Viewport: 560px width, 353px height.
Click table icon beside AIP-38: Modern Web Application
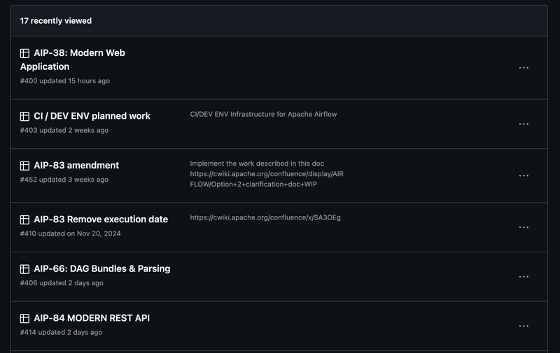click(x=24, y=53)
